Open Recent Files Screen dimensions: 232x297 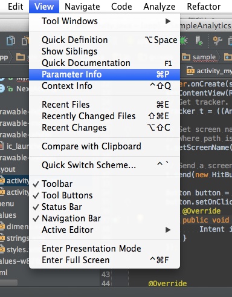(105, 105)
